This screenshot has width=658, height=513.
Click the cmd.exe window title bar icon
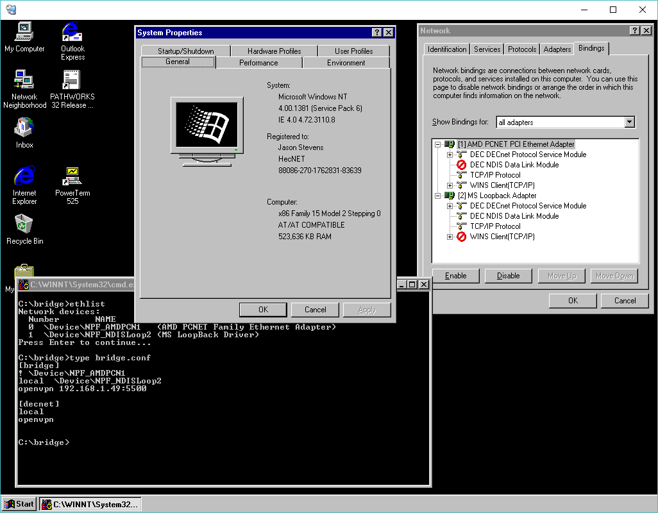point(24,285)
